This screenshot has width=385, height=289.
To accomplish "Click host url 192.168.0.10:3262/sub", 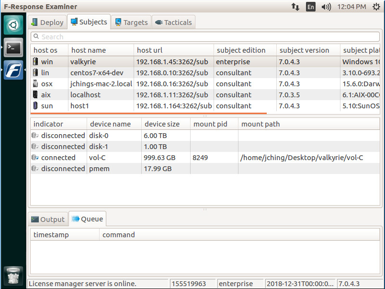I will click(172, 73).
